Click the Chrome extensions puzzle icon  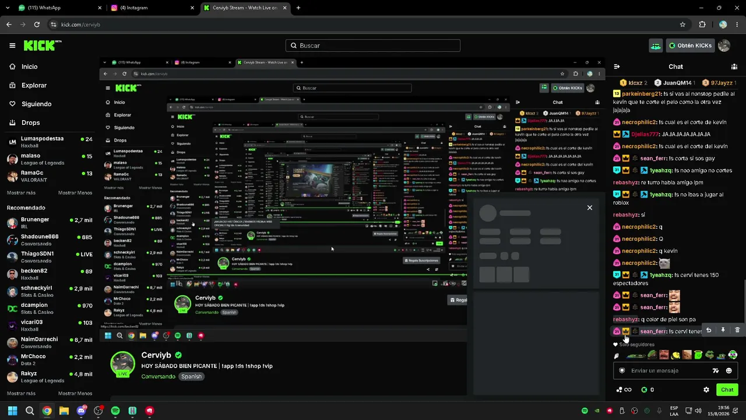click(x=702, y=24)
